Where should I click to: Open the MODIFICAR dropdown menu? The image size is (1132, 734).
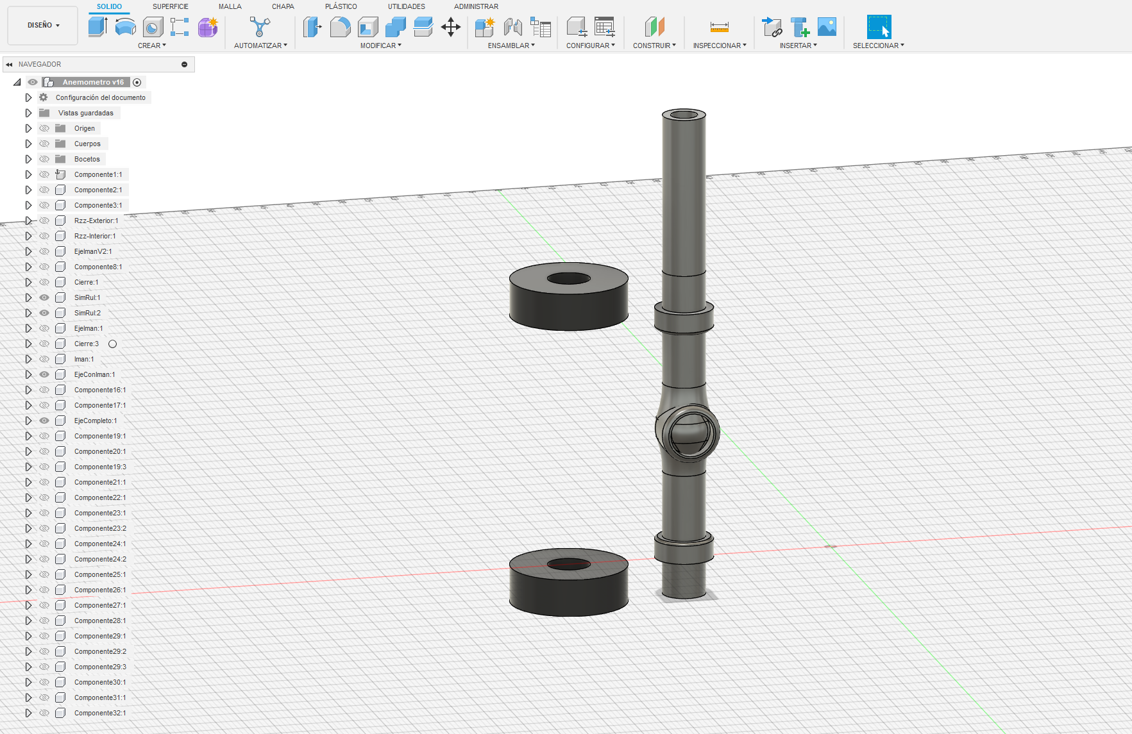[381, 46]
